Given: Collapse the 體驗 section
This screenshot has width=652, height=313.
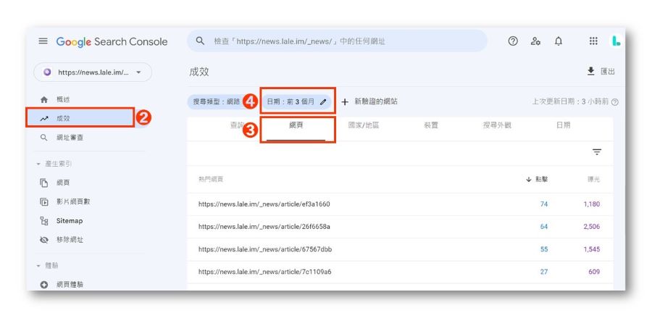Looking at the screenshot, I should coord(47,265).
